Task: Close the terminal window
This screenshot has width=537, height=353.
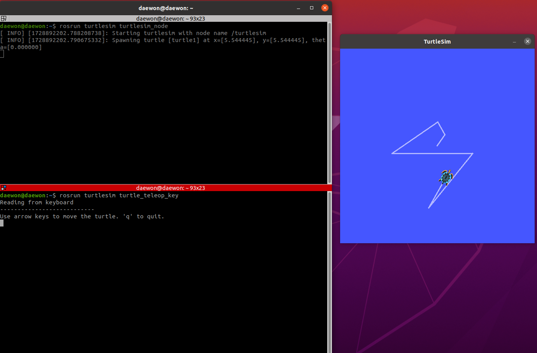Action: (x=325, y=8)
